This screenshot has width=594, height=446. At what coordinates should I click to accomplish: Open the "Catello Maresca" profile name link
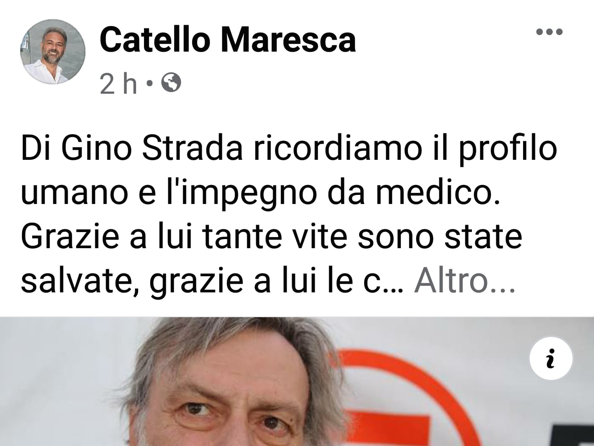pyautogui.click(x=228, y=40)
